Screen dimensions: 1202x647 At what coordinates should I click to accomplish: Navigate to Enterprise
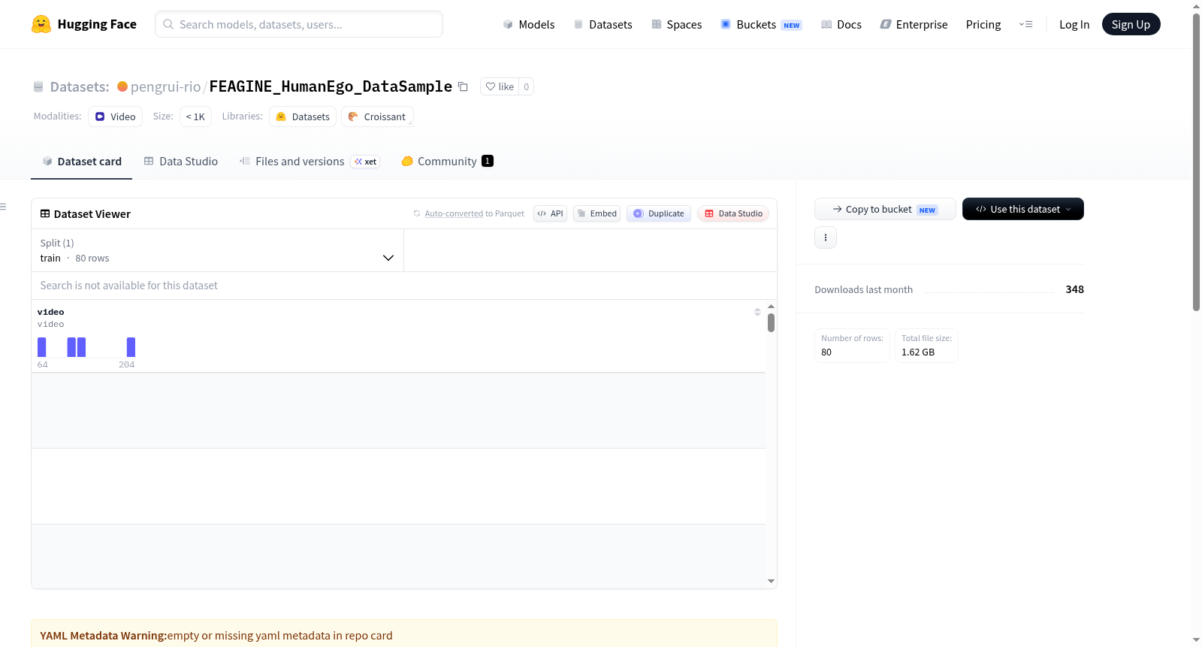pos(914,24)
